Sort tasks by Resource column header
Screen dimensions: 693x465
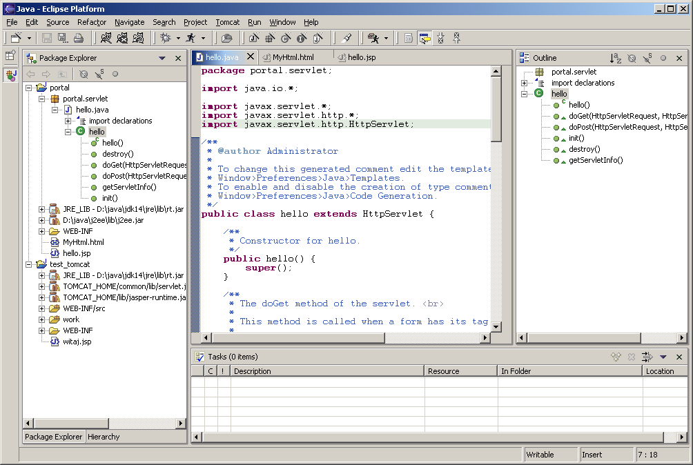coord(461,371)
